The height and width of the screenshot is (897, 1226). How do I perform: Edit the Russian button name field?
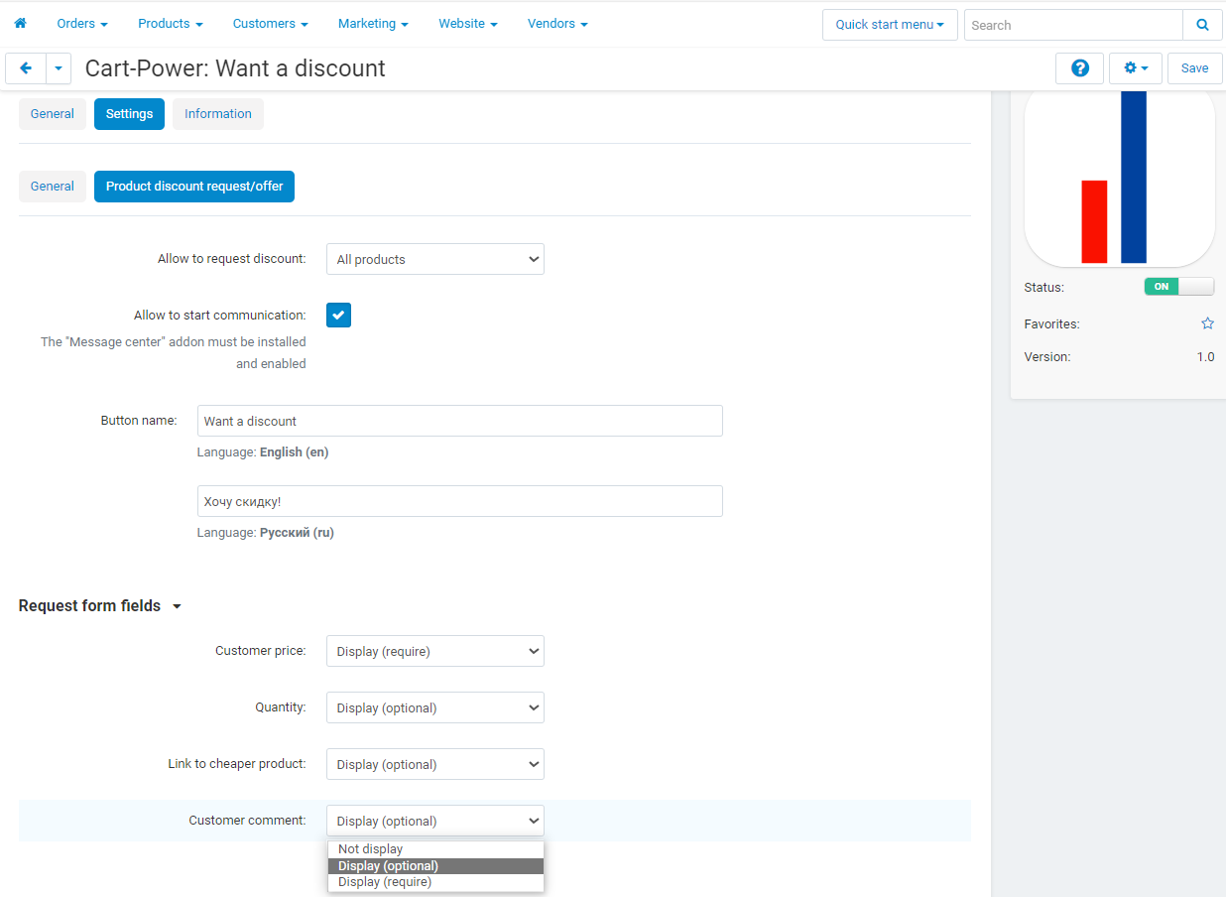[x=460, y=501]
